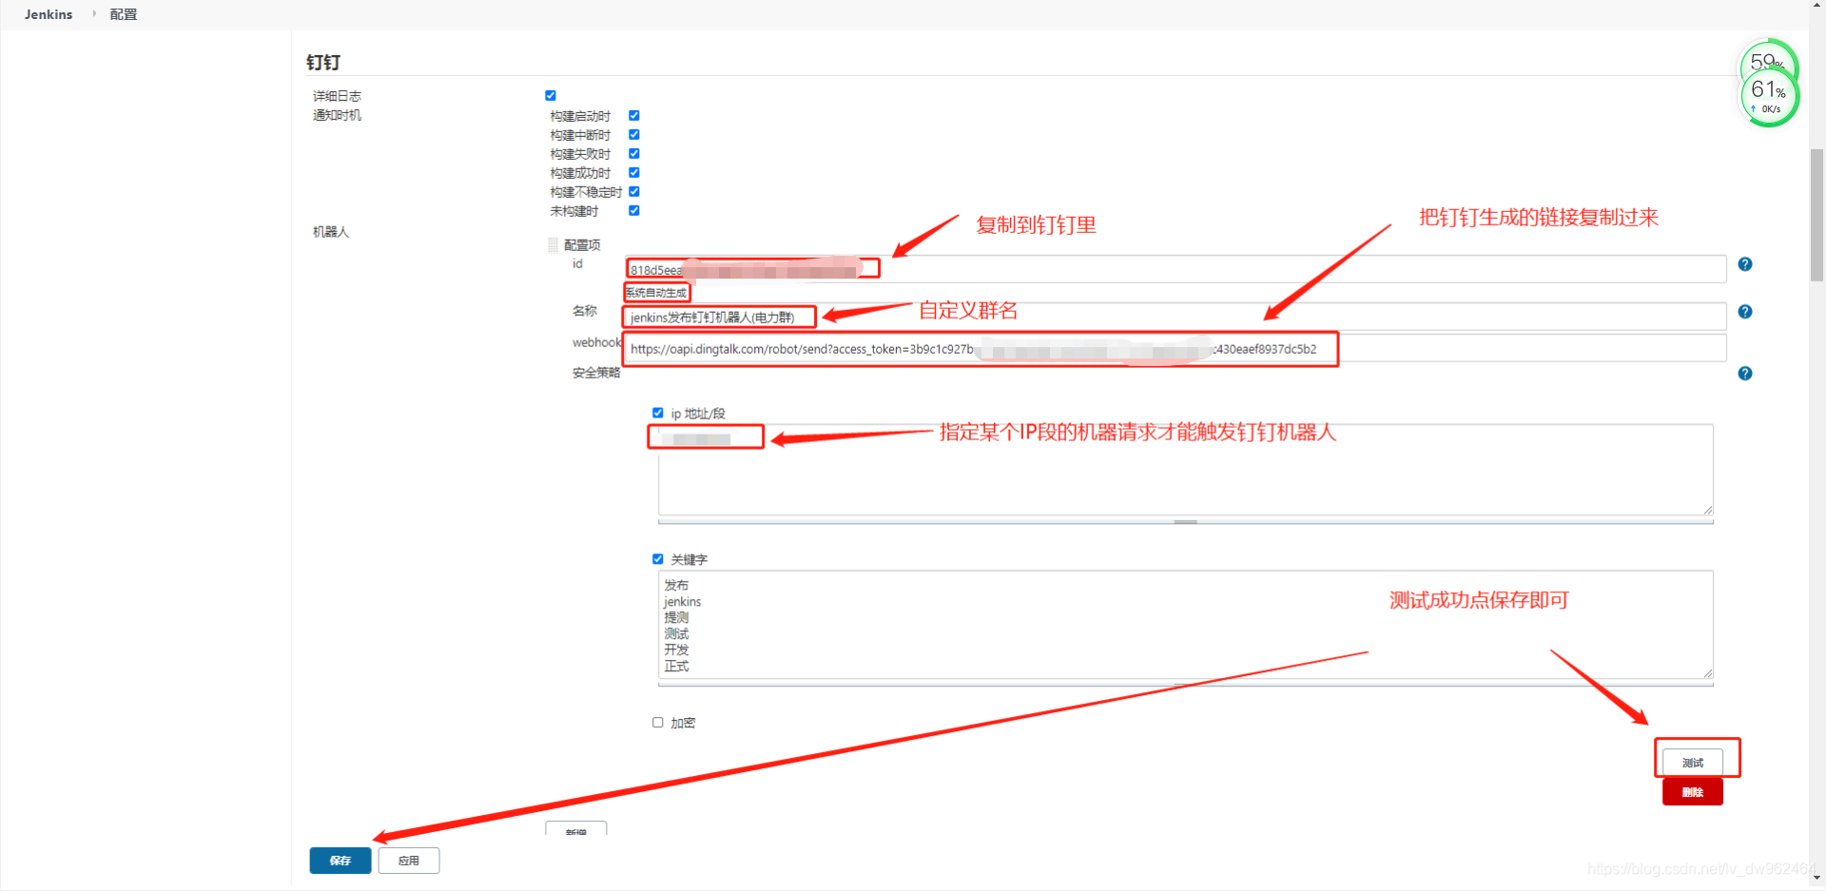This screenshot has height=891, width=1826.
Task: Save configuration with 保存 button
Action: tap(340, 861)
